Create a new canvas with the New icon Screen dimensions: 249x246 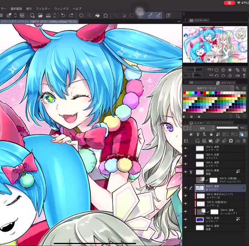click(x=32, y=15)
